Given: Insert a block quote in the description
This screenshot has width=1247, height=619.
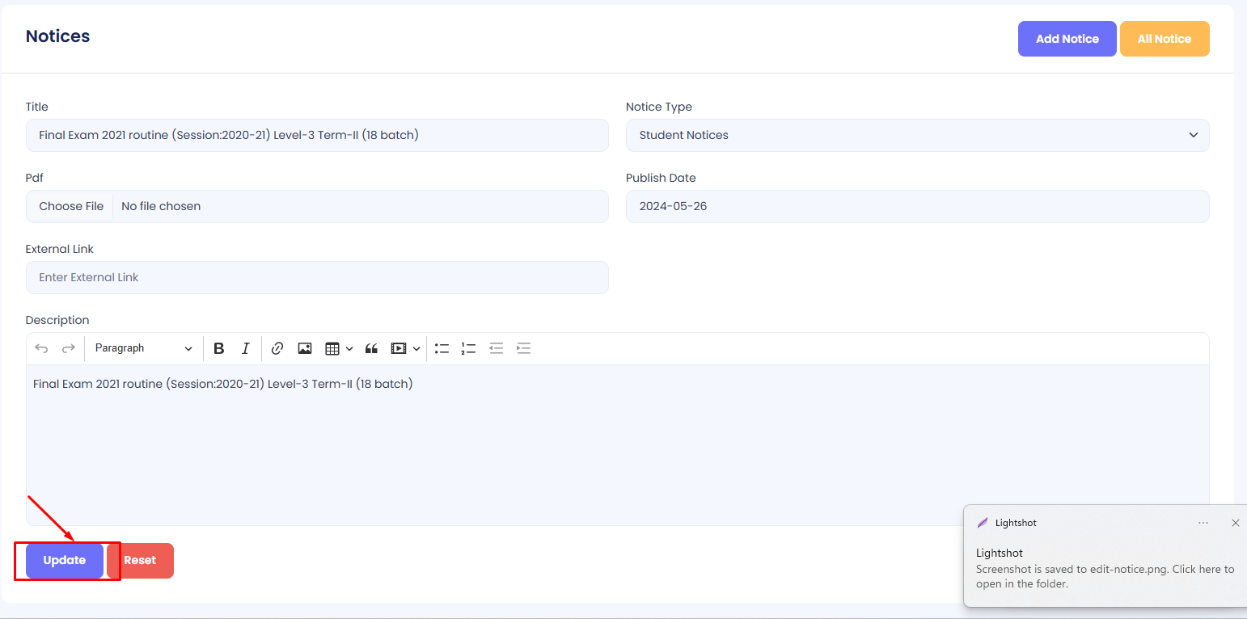Looking at the screenshot, I should [x=372, y=348].
